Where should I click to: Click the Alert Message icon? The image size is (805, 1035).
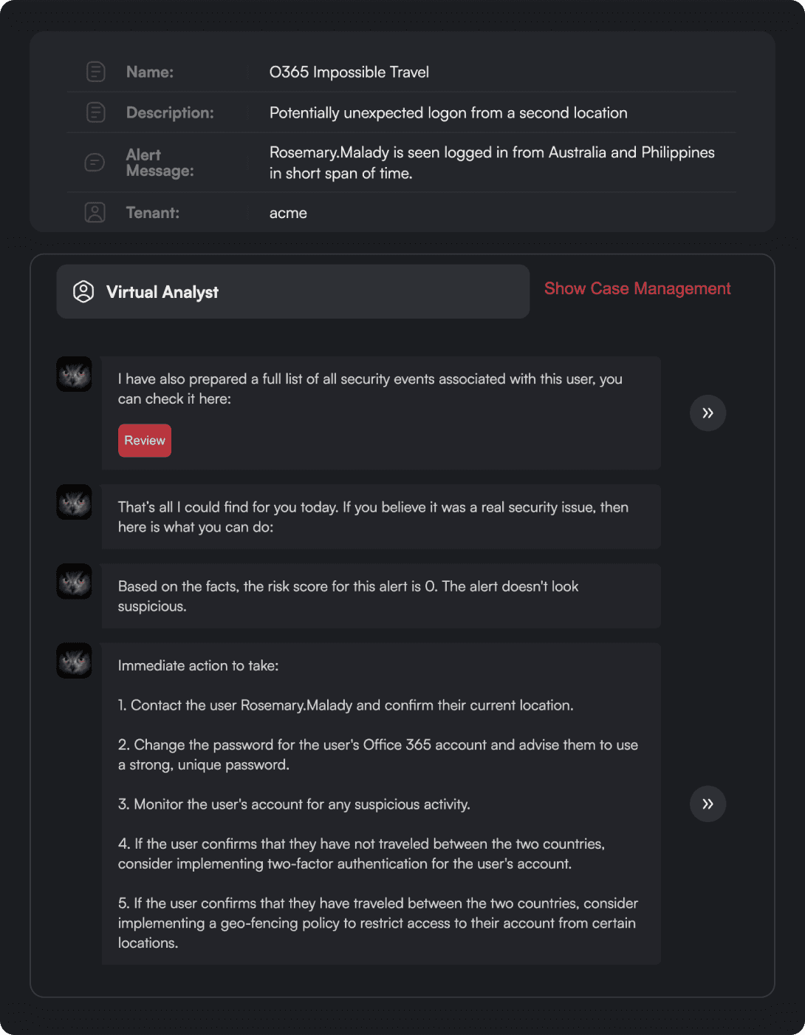click(95, 162)
